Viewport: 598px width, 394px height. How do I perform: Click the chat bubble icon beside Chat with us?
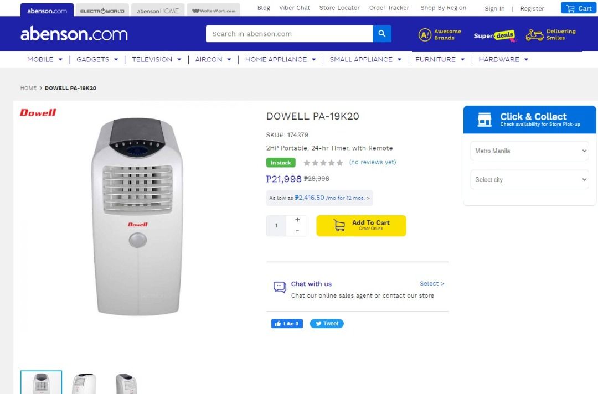tap(279, 287)
